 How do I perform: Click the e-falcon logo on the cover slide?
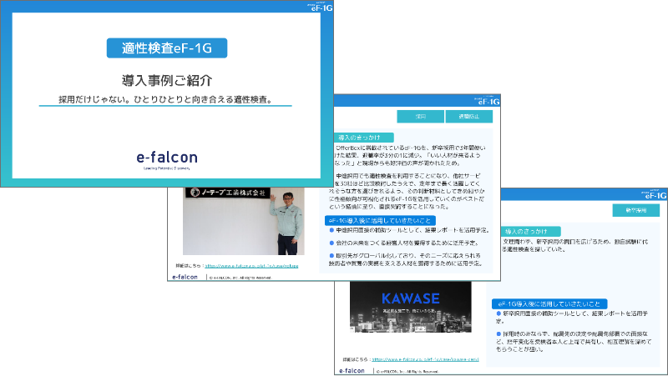(165, 158)
